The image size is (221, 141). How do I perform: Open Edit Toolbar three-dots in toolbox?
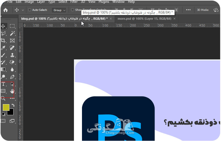12,98
